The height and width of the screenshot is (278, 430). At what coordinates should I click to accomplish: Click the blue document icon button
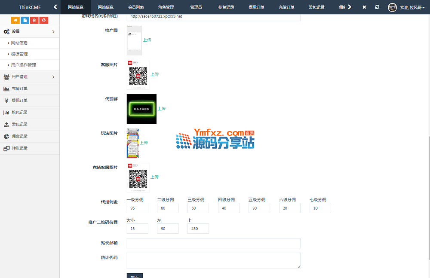[x=25, y=20]
